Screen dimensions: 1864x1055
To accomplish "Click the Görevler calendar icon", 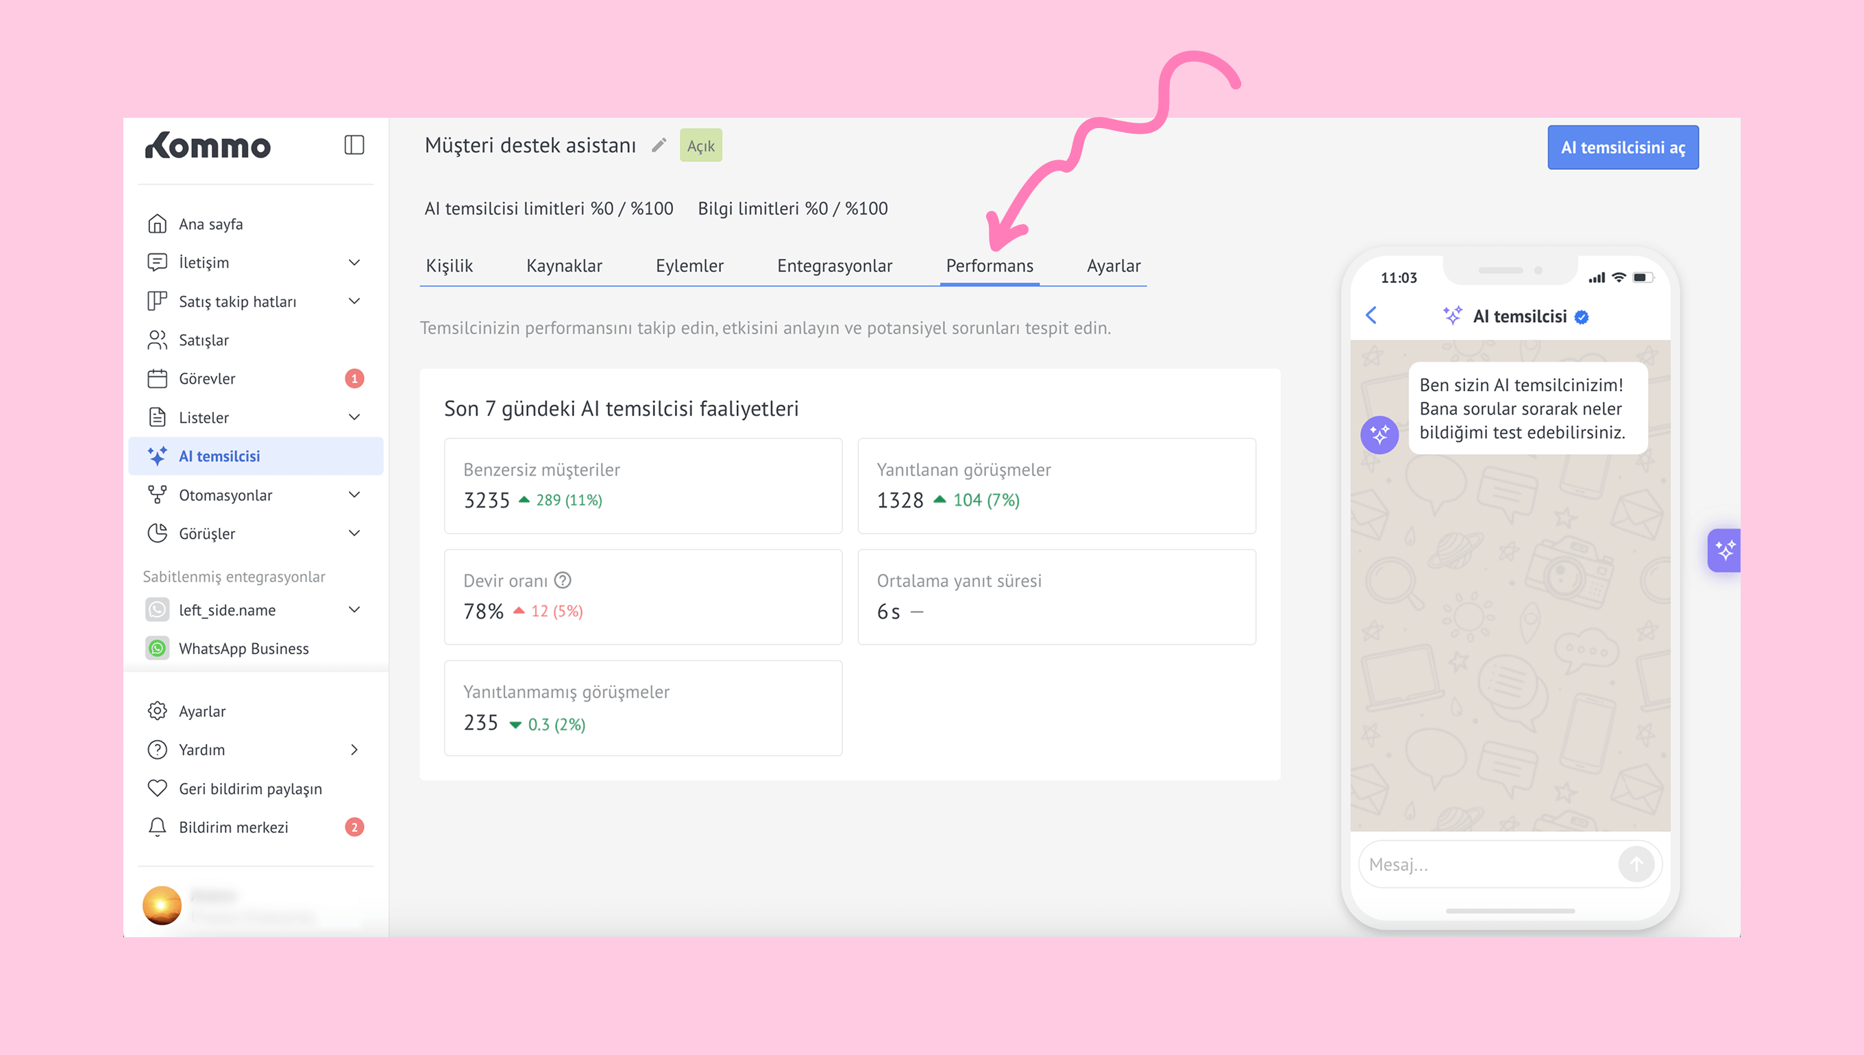I will pos(157,378).
